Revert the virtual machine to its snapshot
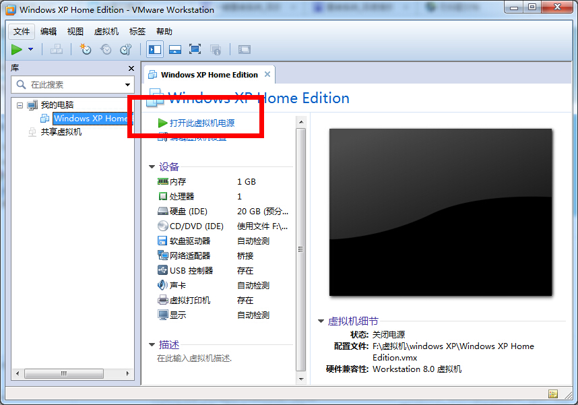Screen dimensions: 578x405 tap(106, 49)
